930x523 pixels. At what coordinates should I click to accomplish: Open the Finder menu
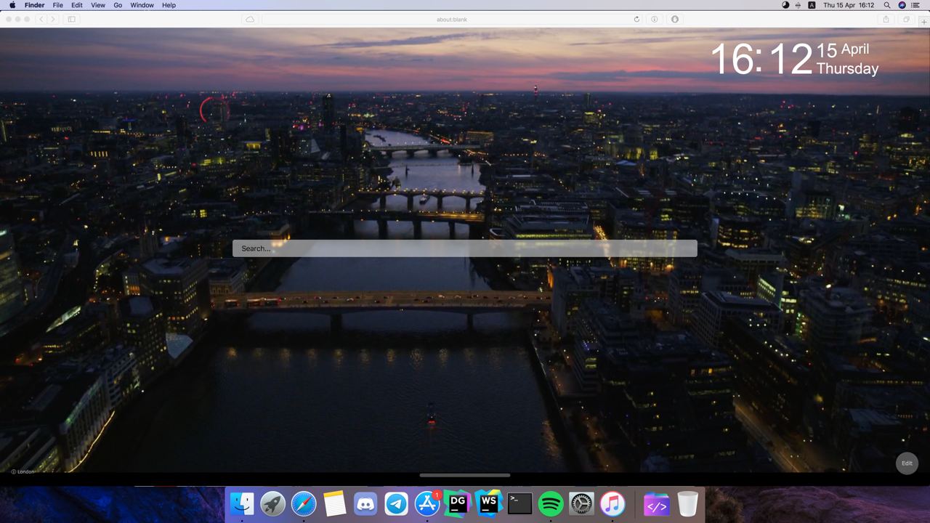point(34,5)
